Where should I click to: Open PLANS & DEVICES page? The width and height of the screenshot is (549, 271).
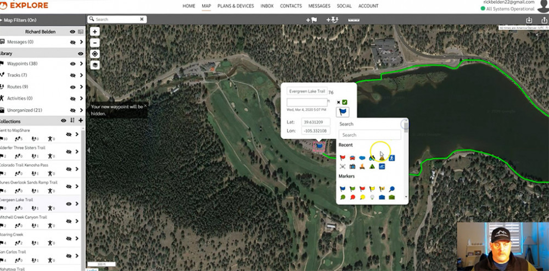pyautogui.click(x=236, y=6)
